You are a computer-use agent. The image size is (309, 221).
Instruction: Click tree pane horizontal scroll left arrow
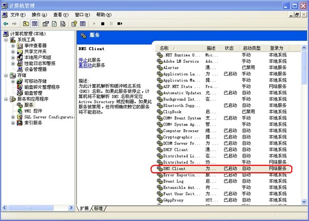pos(4,208)
